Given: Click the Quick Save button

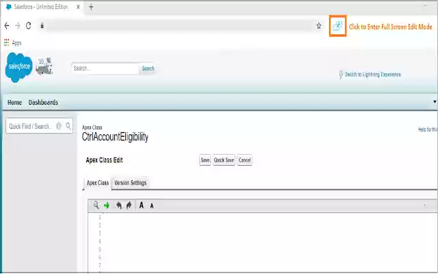Looking at the screenshot, I should [x=224, y=160].
